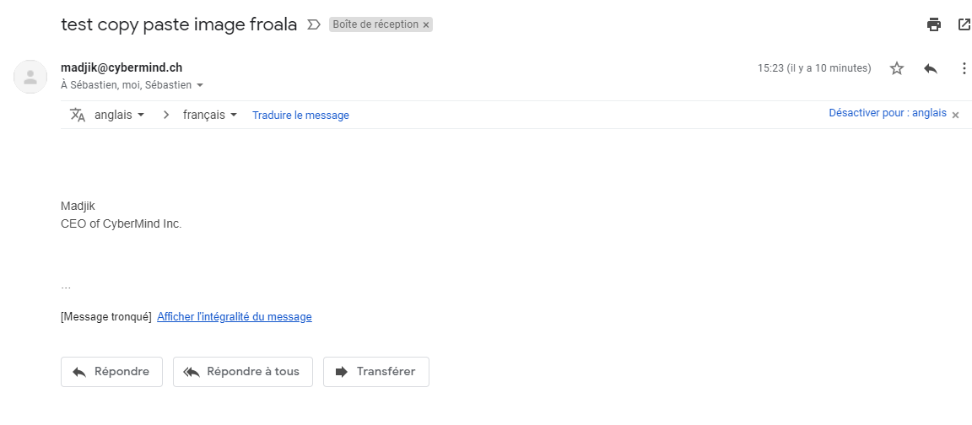Dismiss the translation bar

pyautogui.click(x=955, y=116)
